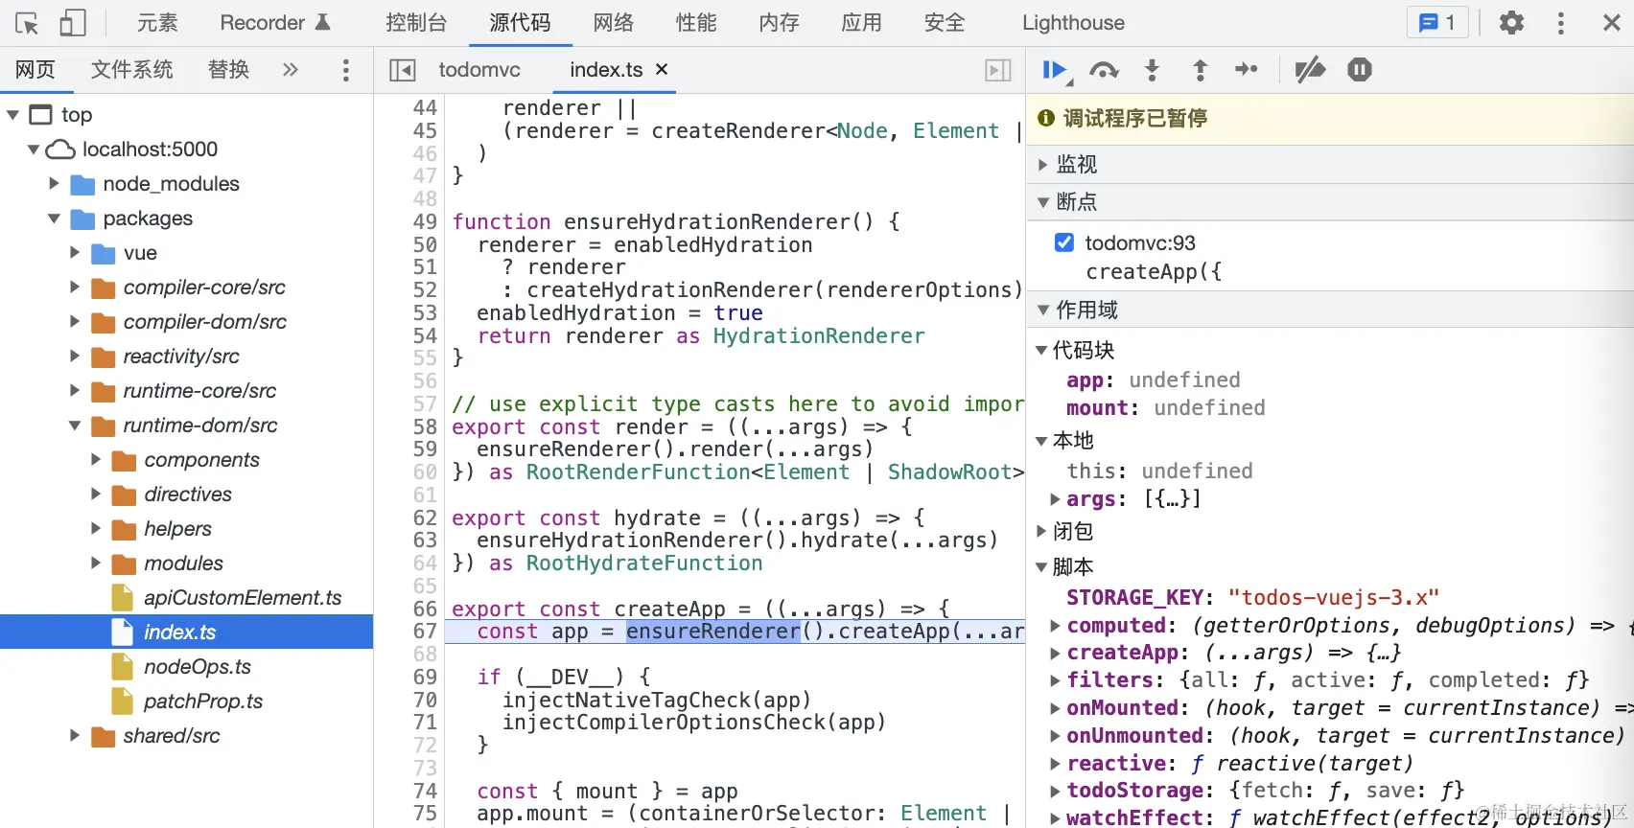The width and height of the screenshot is (1634, 828).
Task: Expand the shared/src folder
Action: tap(76, 736)
